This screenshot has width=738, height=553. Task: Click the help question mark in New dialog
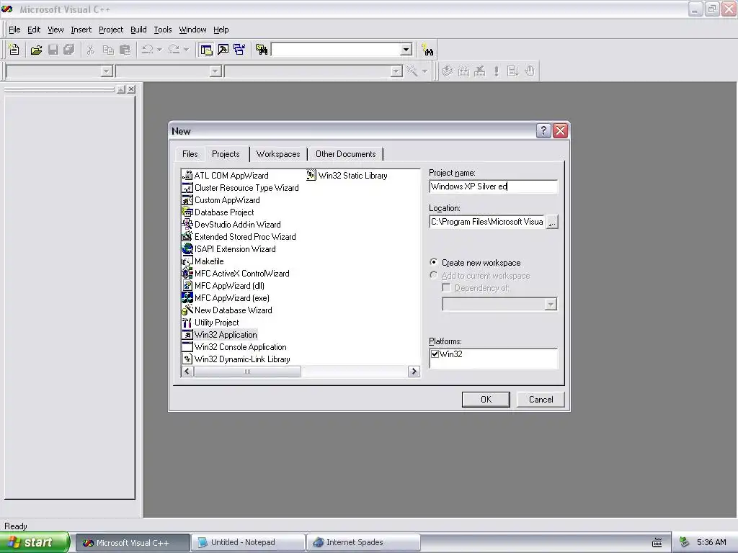(543, 131)
